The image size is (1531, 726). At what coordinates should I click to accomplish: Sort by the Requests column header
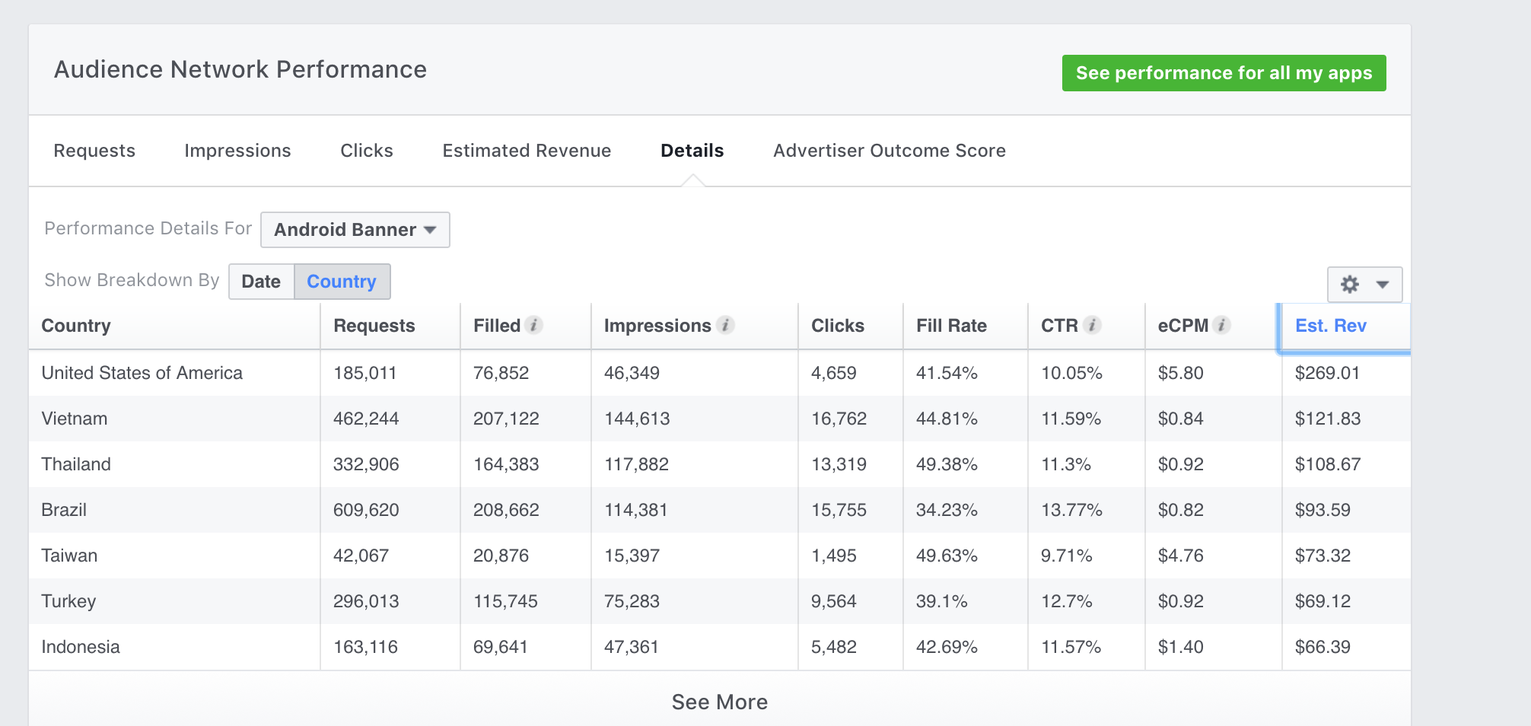[374, 326]
